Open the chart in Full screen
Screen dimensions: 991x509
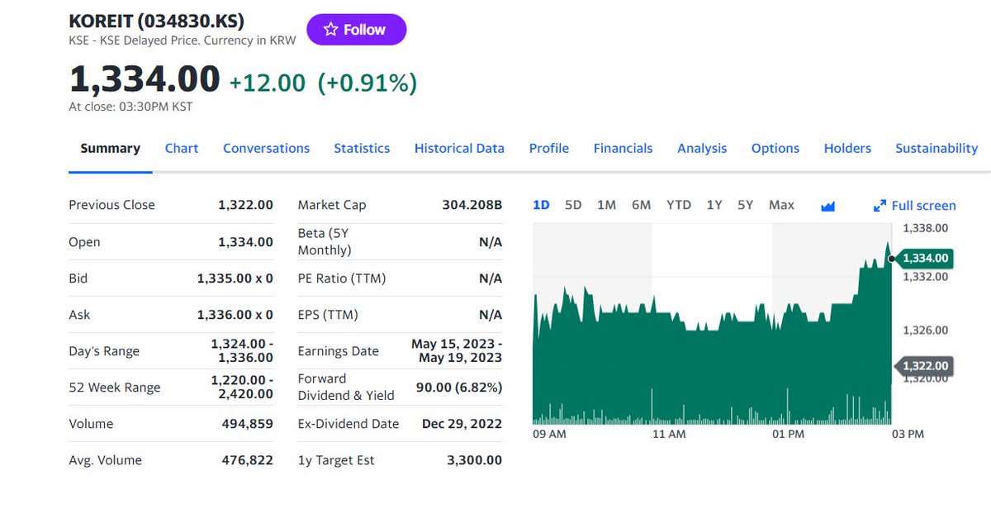pyautogui.click(x=914, y=206)
